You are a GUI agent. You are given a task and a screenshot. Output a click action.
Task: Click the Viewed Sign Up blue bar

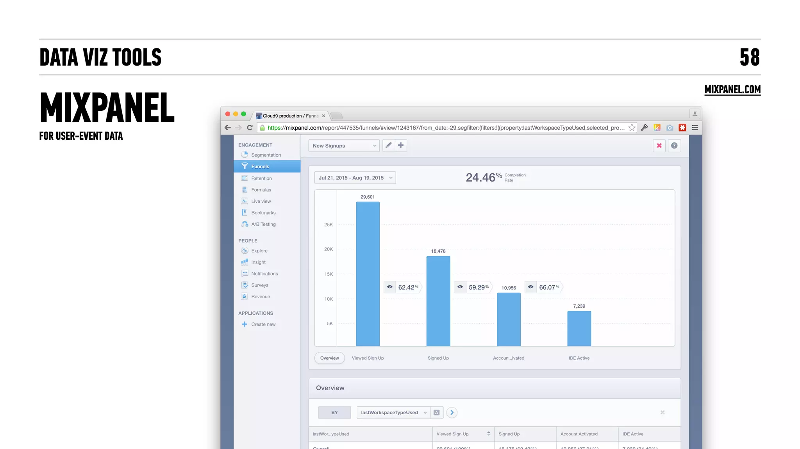[368, 273]
